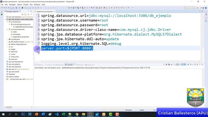This screenshot has height=117, width=208.
Task: Open the File menu
Action: click(x=2, y=5)
